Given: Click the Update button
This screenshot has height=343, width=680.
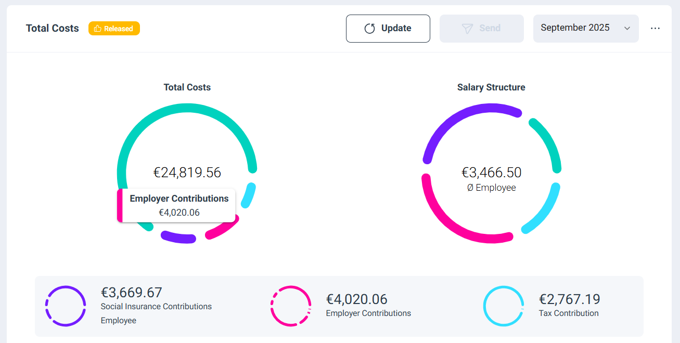Looking at the screenshot, I should [388, 29].
